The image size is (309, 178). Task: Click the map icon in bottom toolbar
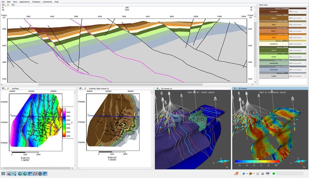[35, 174]
